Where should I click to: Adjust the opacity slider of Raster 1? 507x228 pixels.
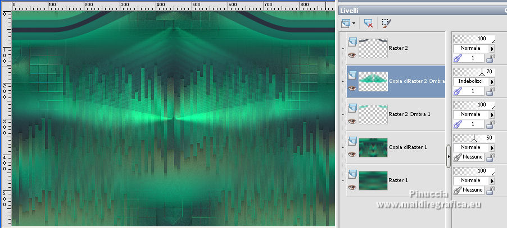pyautogui.click(x=474, y=171)
